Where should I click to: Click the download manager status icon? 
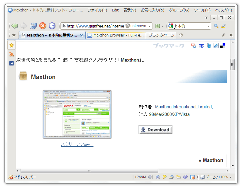pos(158,177)
